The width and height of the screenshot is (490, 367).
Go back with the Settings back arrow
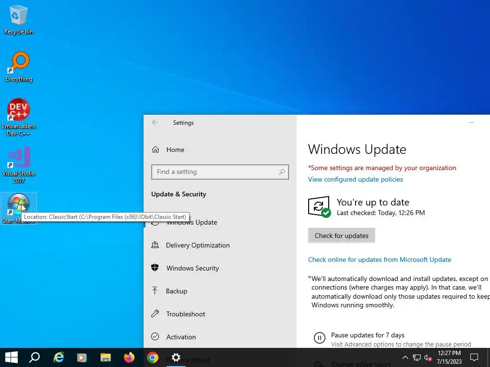[x=155, y=122]
